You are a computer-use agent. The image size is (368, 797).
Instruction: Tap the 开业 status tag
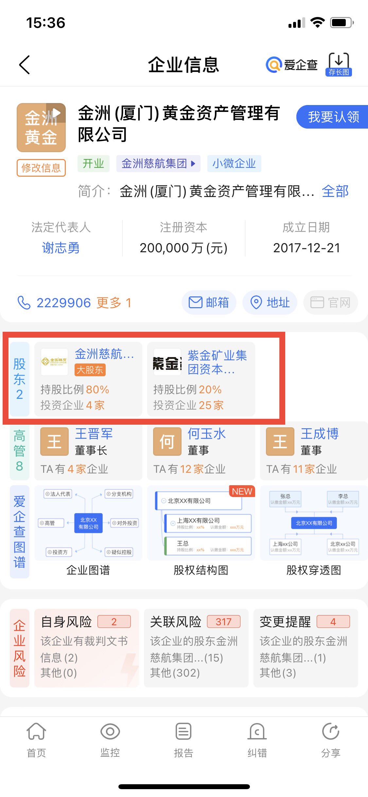click(x=93, y=163)
